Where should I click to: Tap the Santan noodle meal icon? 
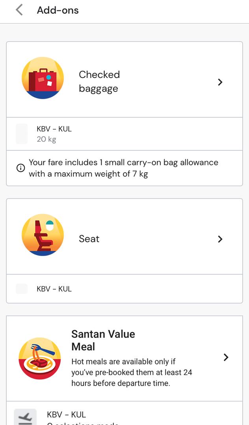(40, 358)
